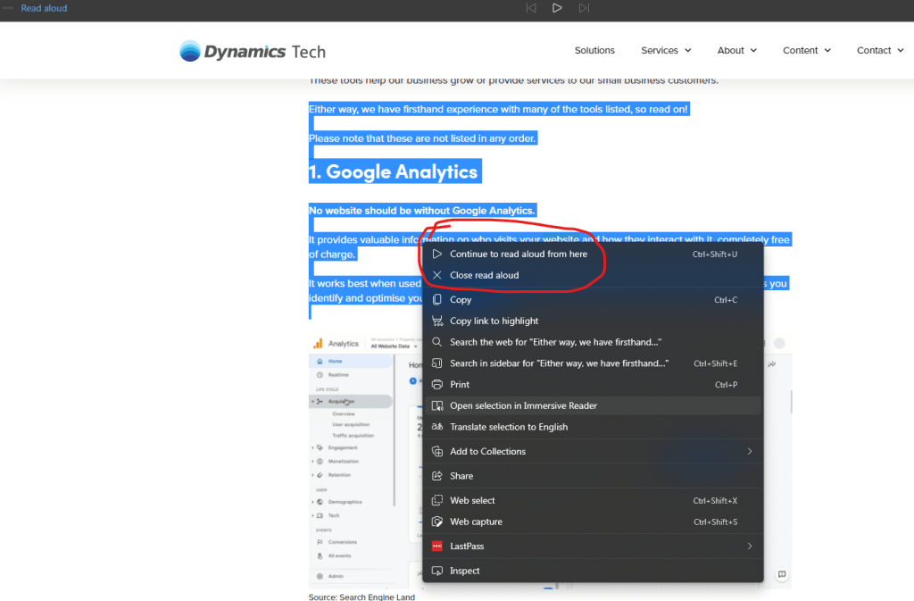914x601 pixels.
Task: Skip to previous paragraph in read aloud
Action: (530, 7)
